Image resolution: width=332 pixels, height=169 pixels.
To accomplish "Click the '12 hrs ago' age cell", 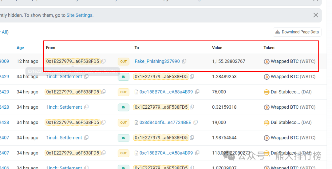I will (28, 61).
